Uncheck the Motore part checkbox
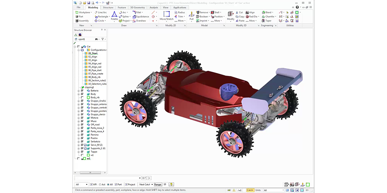Screen dimensions: 387x193 tap(82, 118)
